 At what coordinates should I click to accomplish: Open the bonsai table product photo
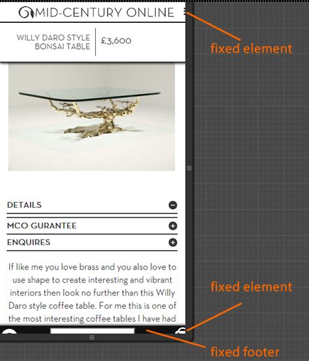91,118
